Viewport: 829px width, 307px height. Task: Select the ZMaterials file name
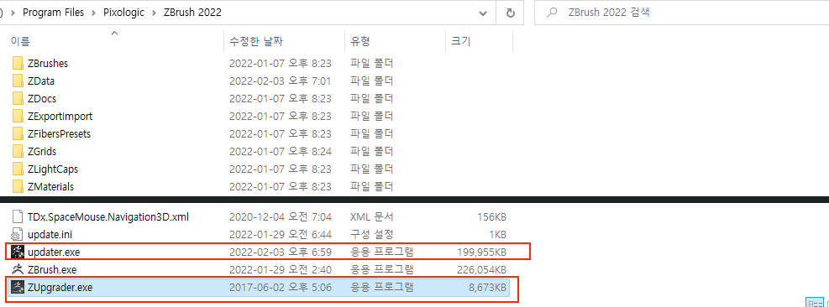pos(50,186)
